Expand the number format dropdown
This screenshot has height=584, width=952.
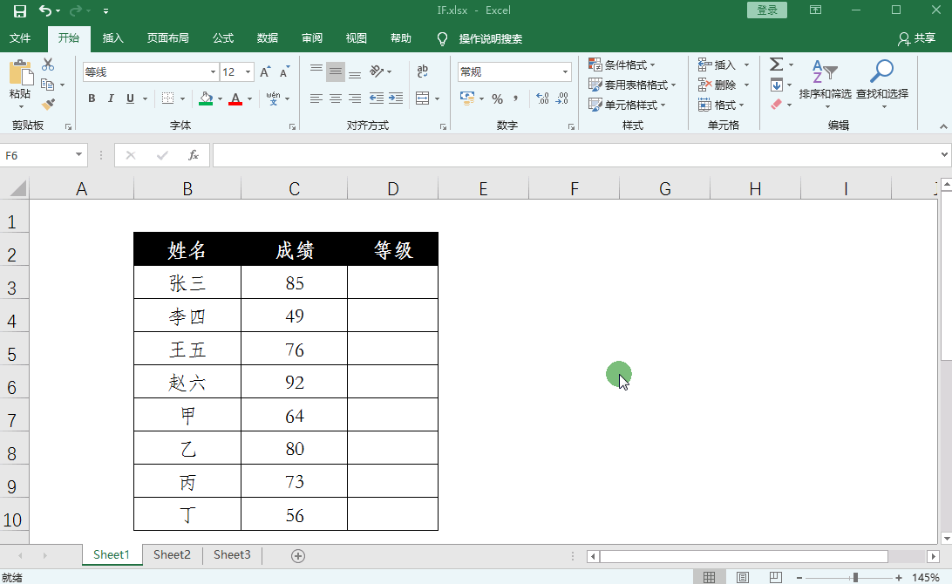565,72
